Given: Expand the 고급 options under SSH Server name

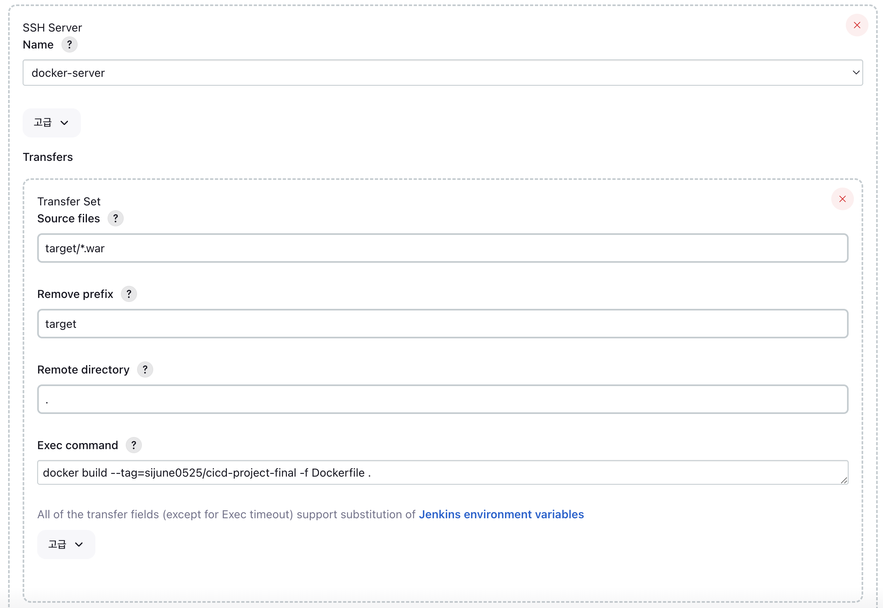Looking at the screenshot, I should (51, 122).
